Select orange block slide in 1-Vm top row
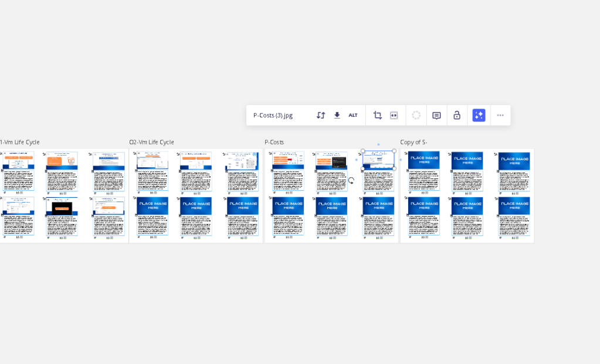Screen dimensions: 600x364 (62, 160)
